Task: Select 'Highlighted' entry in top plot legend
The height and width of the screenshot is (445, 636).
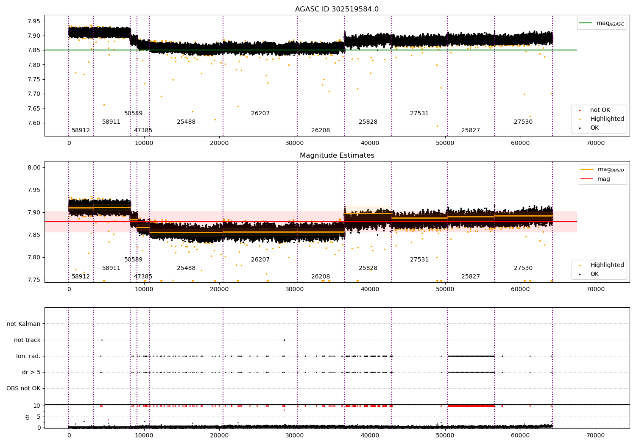Action: [607, 119]
